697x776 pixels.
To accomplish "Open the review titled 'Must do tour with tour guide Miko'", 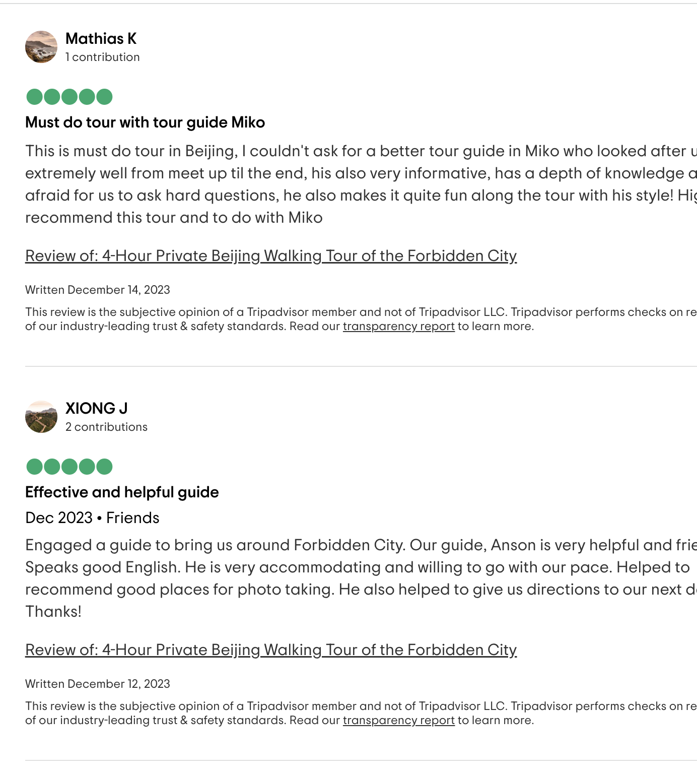I will 145,122.
